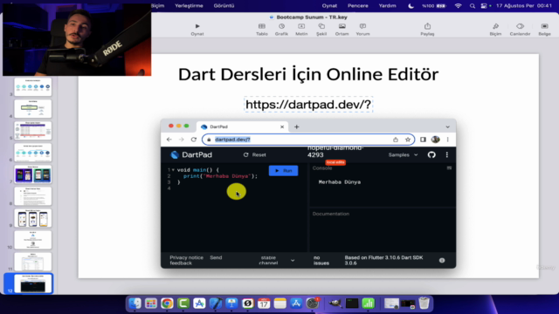Viewport: 559px width, 314px height.
Task: Open the stable channel dropdown
Action: pos(276,260)
